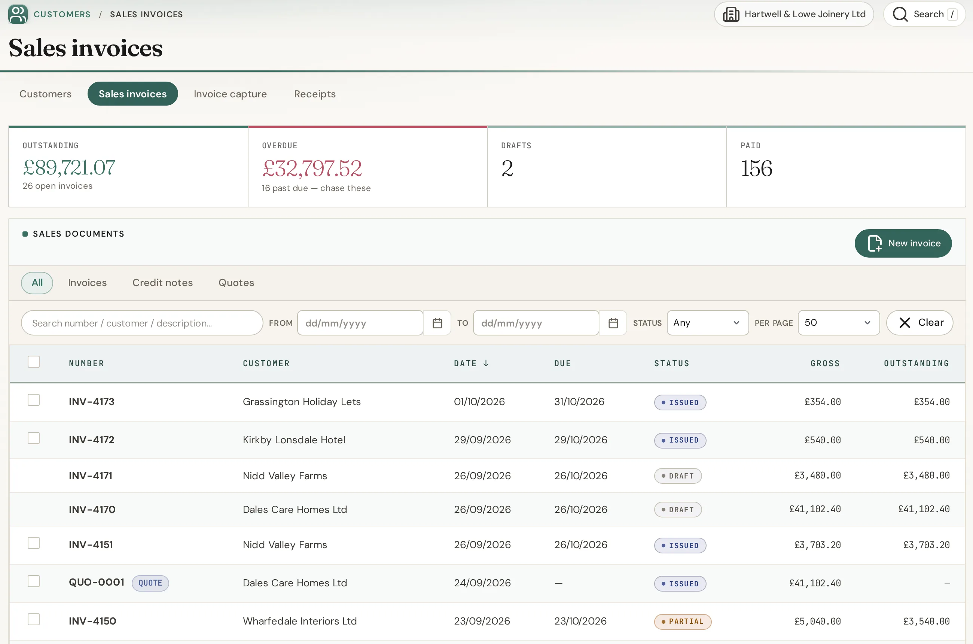The image size is (973, 644).
Task: Open the Per page 50 dropdown
Action: 838,323
